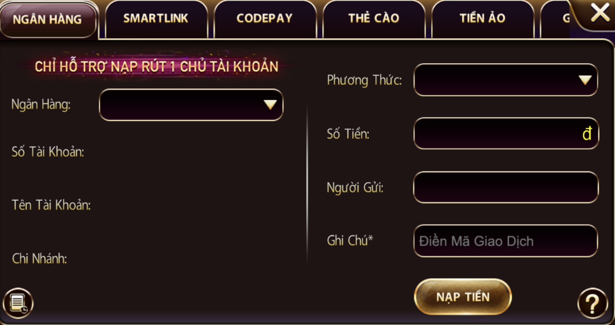Image resolution: width=615 pixels, height=325 pixels.
Task: Click the Điền Mã Giao Dịch note field
Action: pos(505,241)
